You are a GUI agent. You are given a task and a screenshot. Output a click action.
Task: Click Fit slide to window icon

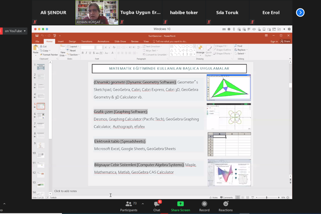pos(288,198)
